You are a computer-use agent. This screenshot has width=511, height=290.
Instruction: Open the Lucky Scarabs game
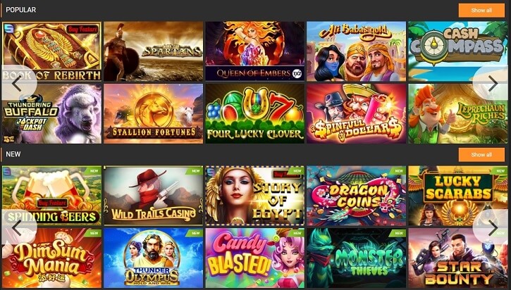tap(458, 196)
